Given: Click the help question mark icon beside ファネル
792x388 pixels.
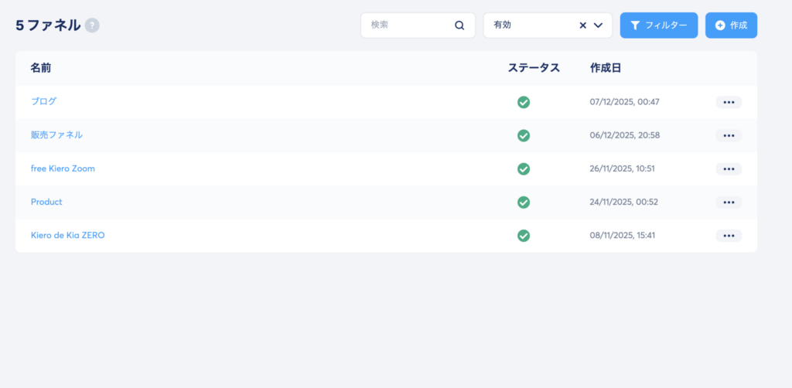Looking at the screenshot, I should tap(92, 26).
